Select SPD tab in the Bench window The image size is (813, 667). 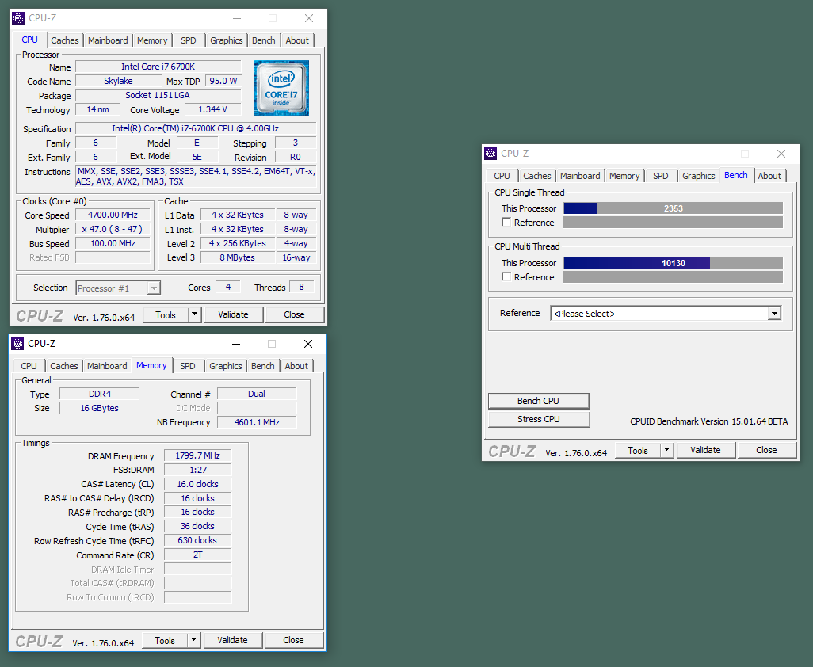point(661,176)
